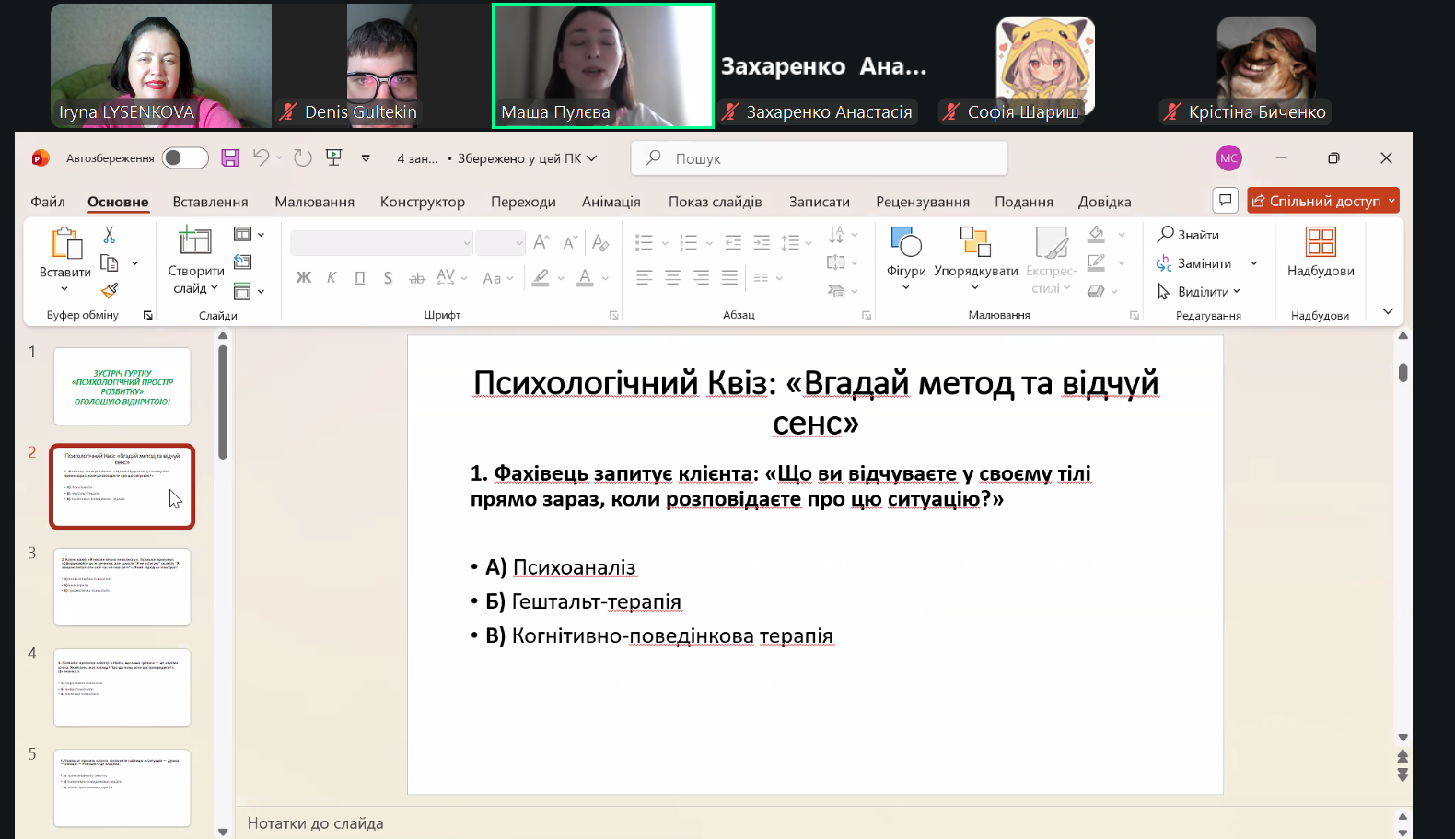Toggle the Автозбереження autosave switch
This screenshot has width=1455, height=839.
tap(185, 158)
